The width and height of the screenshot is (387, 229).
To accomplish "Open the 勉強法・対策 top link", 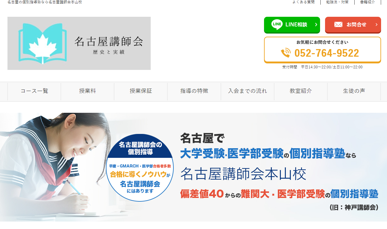I will tap(337, 2).
